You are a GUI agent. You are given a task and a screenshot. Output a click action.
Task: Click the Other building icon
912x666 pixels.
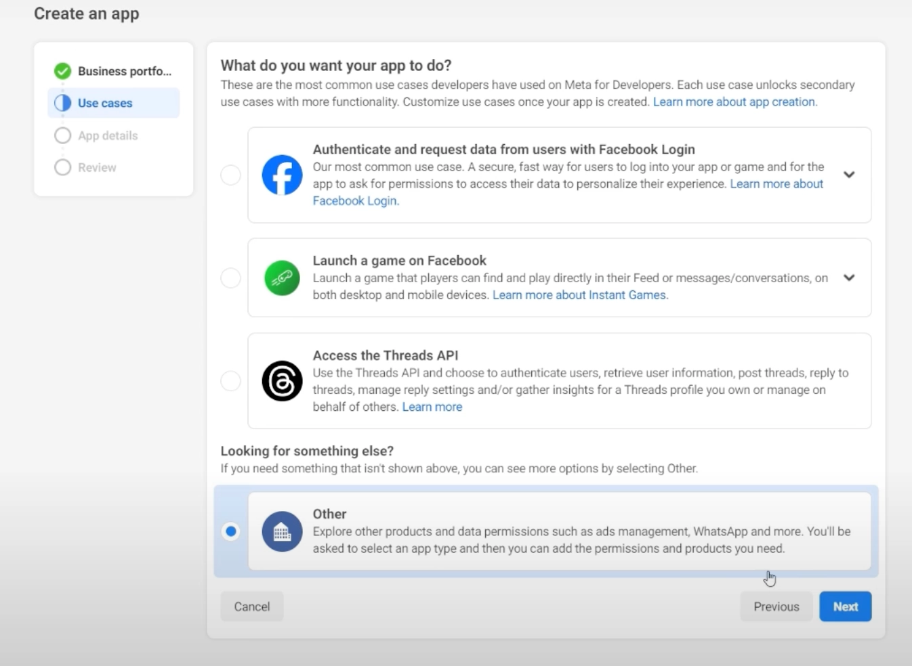(x=282, y=531)
